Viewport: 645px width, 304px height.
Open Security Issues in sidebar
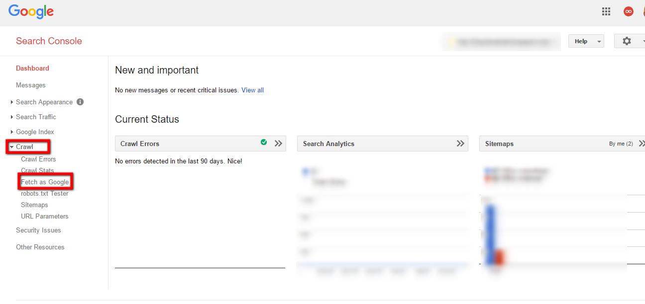click(38, 230)
